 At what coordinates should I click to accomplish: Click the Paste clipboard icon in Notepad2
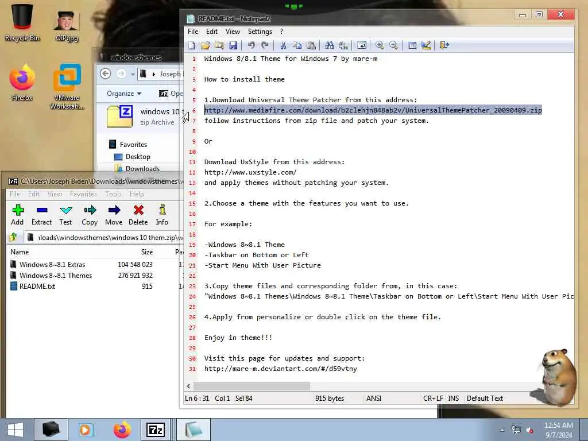point(311,45)
